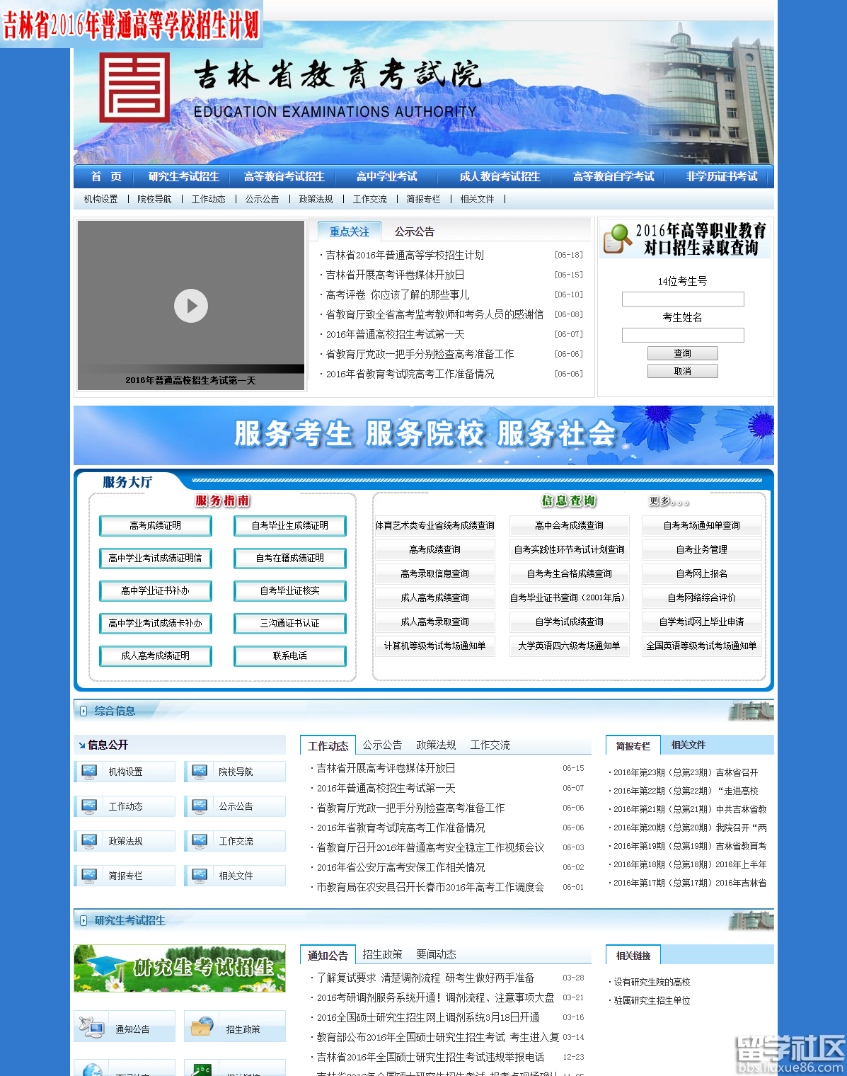This screenshot has width=847, height=1076.
Task: Switch to the 相关文件 tab beside 简报专栏
Action: point(688,745)
